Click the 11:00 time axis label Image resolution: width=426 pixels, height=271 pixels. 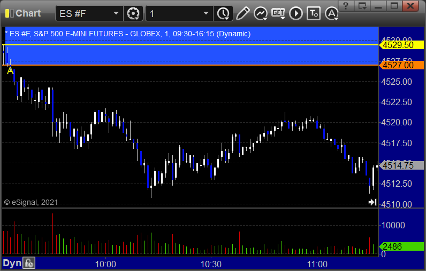[x=317, y=264]
